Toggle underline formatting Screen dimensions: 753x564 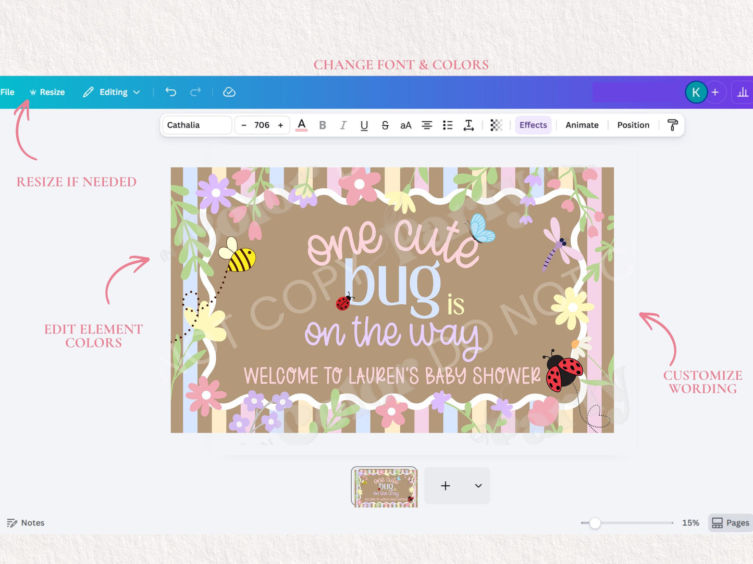pos(364,125)
